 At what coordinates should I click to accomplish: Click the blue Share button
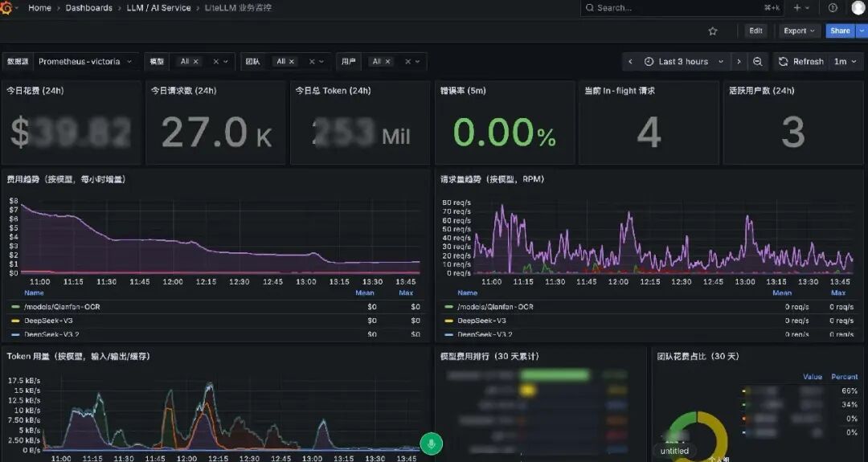(x=840, y=31)
